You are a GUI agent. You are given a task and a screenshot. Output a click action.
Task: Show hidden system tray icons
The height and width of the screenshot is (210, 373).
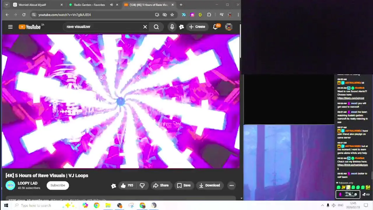pyautogui.click(x=322, y=205)
